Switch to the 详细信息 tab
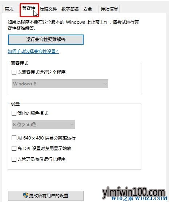This screenshot has height=202, width=169. point(109,9)
